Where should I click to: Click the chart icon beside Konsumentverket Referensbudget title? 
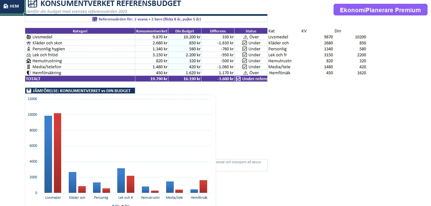pos(32,3)
